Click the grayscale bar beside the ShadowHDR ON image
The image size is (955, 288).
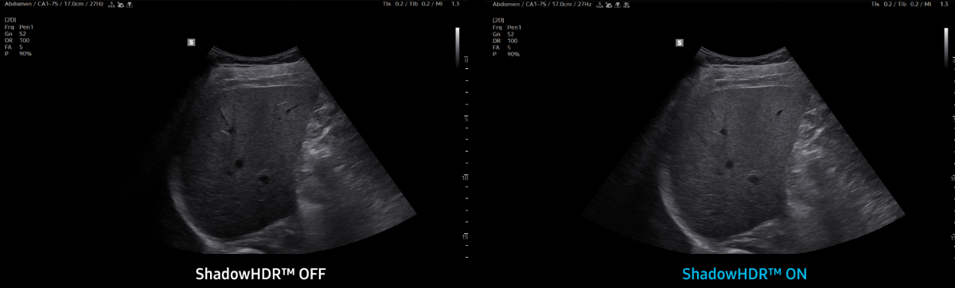(945, 47)
